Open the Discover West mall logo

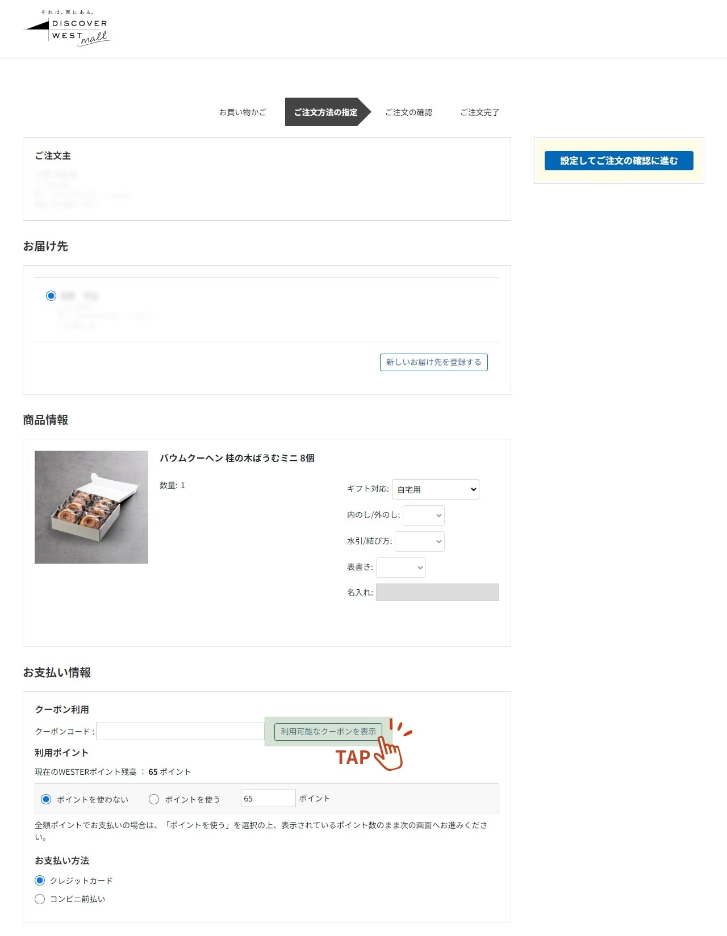click(68, 28)
